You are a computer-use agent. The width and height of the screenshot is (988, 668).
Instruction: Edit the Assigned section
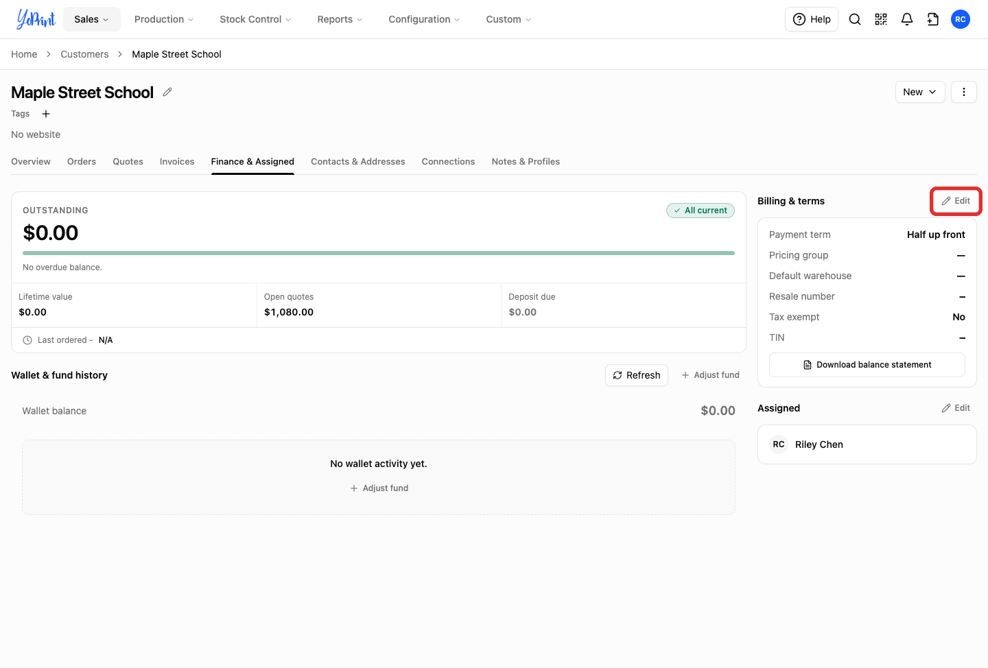(x=956, y=408)
